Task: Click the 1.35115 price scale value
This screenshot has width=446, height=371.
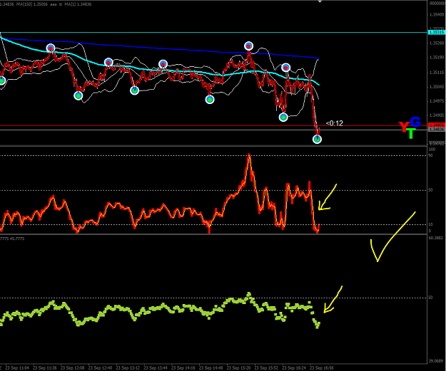Action: tap(437, 73)
